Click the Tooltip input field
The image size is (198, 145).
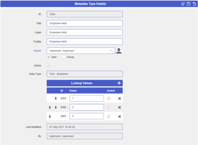pos(85,42)
